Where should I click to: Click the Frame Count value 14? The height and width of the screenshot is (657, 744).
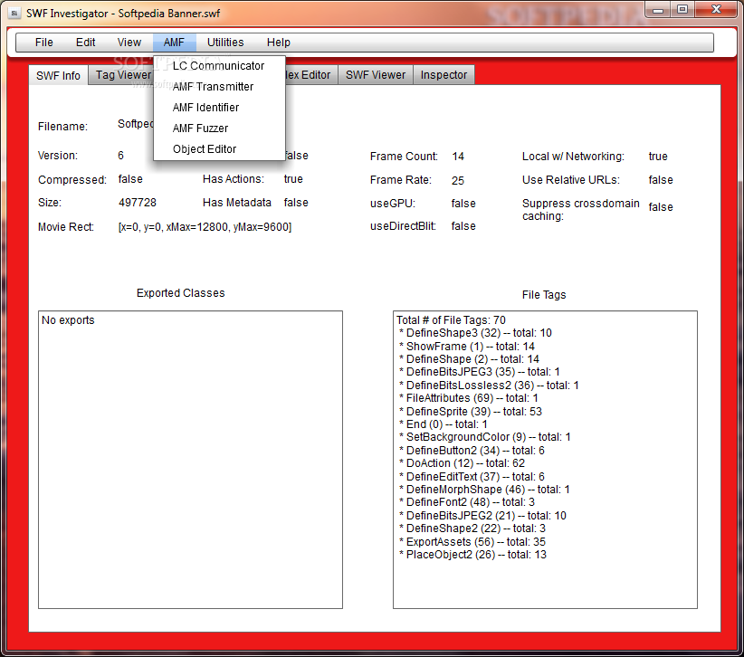tap(458, 157)
